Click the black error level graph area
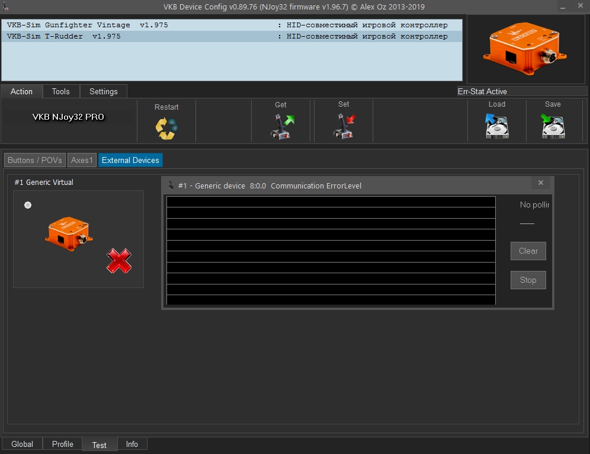This screenshot has height=454, width=590. click(331, 250)
